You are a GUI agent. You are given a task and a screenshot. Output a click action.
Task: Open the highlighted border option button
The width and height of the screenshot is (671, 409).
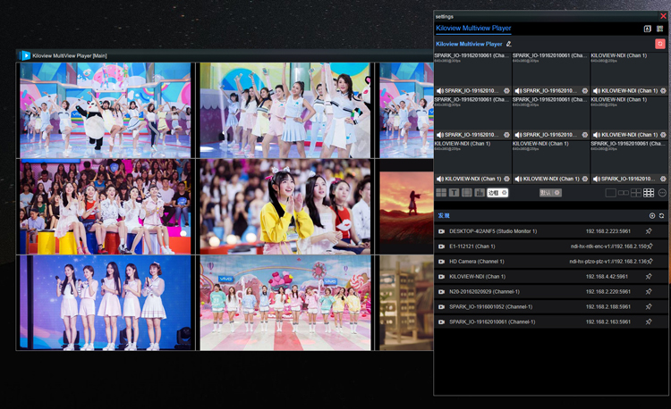click(x=497, y=193)
